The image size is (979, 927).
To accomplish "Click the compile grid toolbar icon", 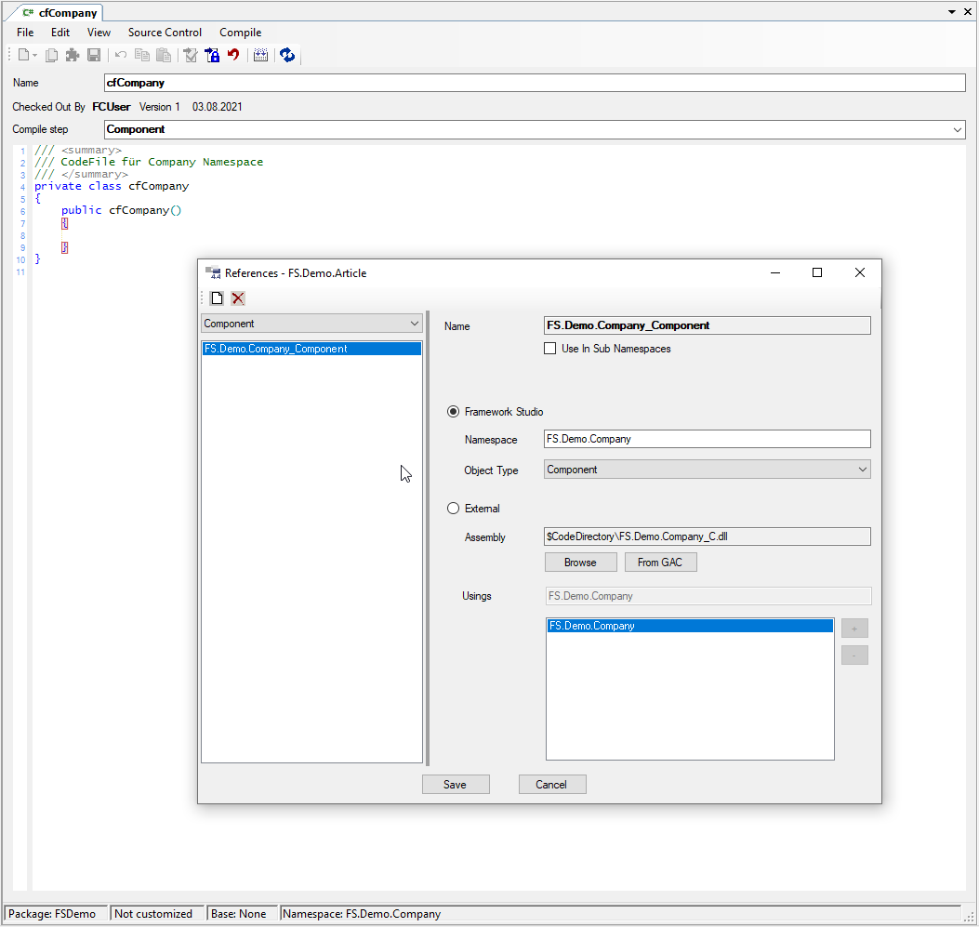I will click(261, 55).
